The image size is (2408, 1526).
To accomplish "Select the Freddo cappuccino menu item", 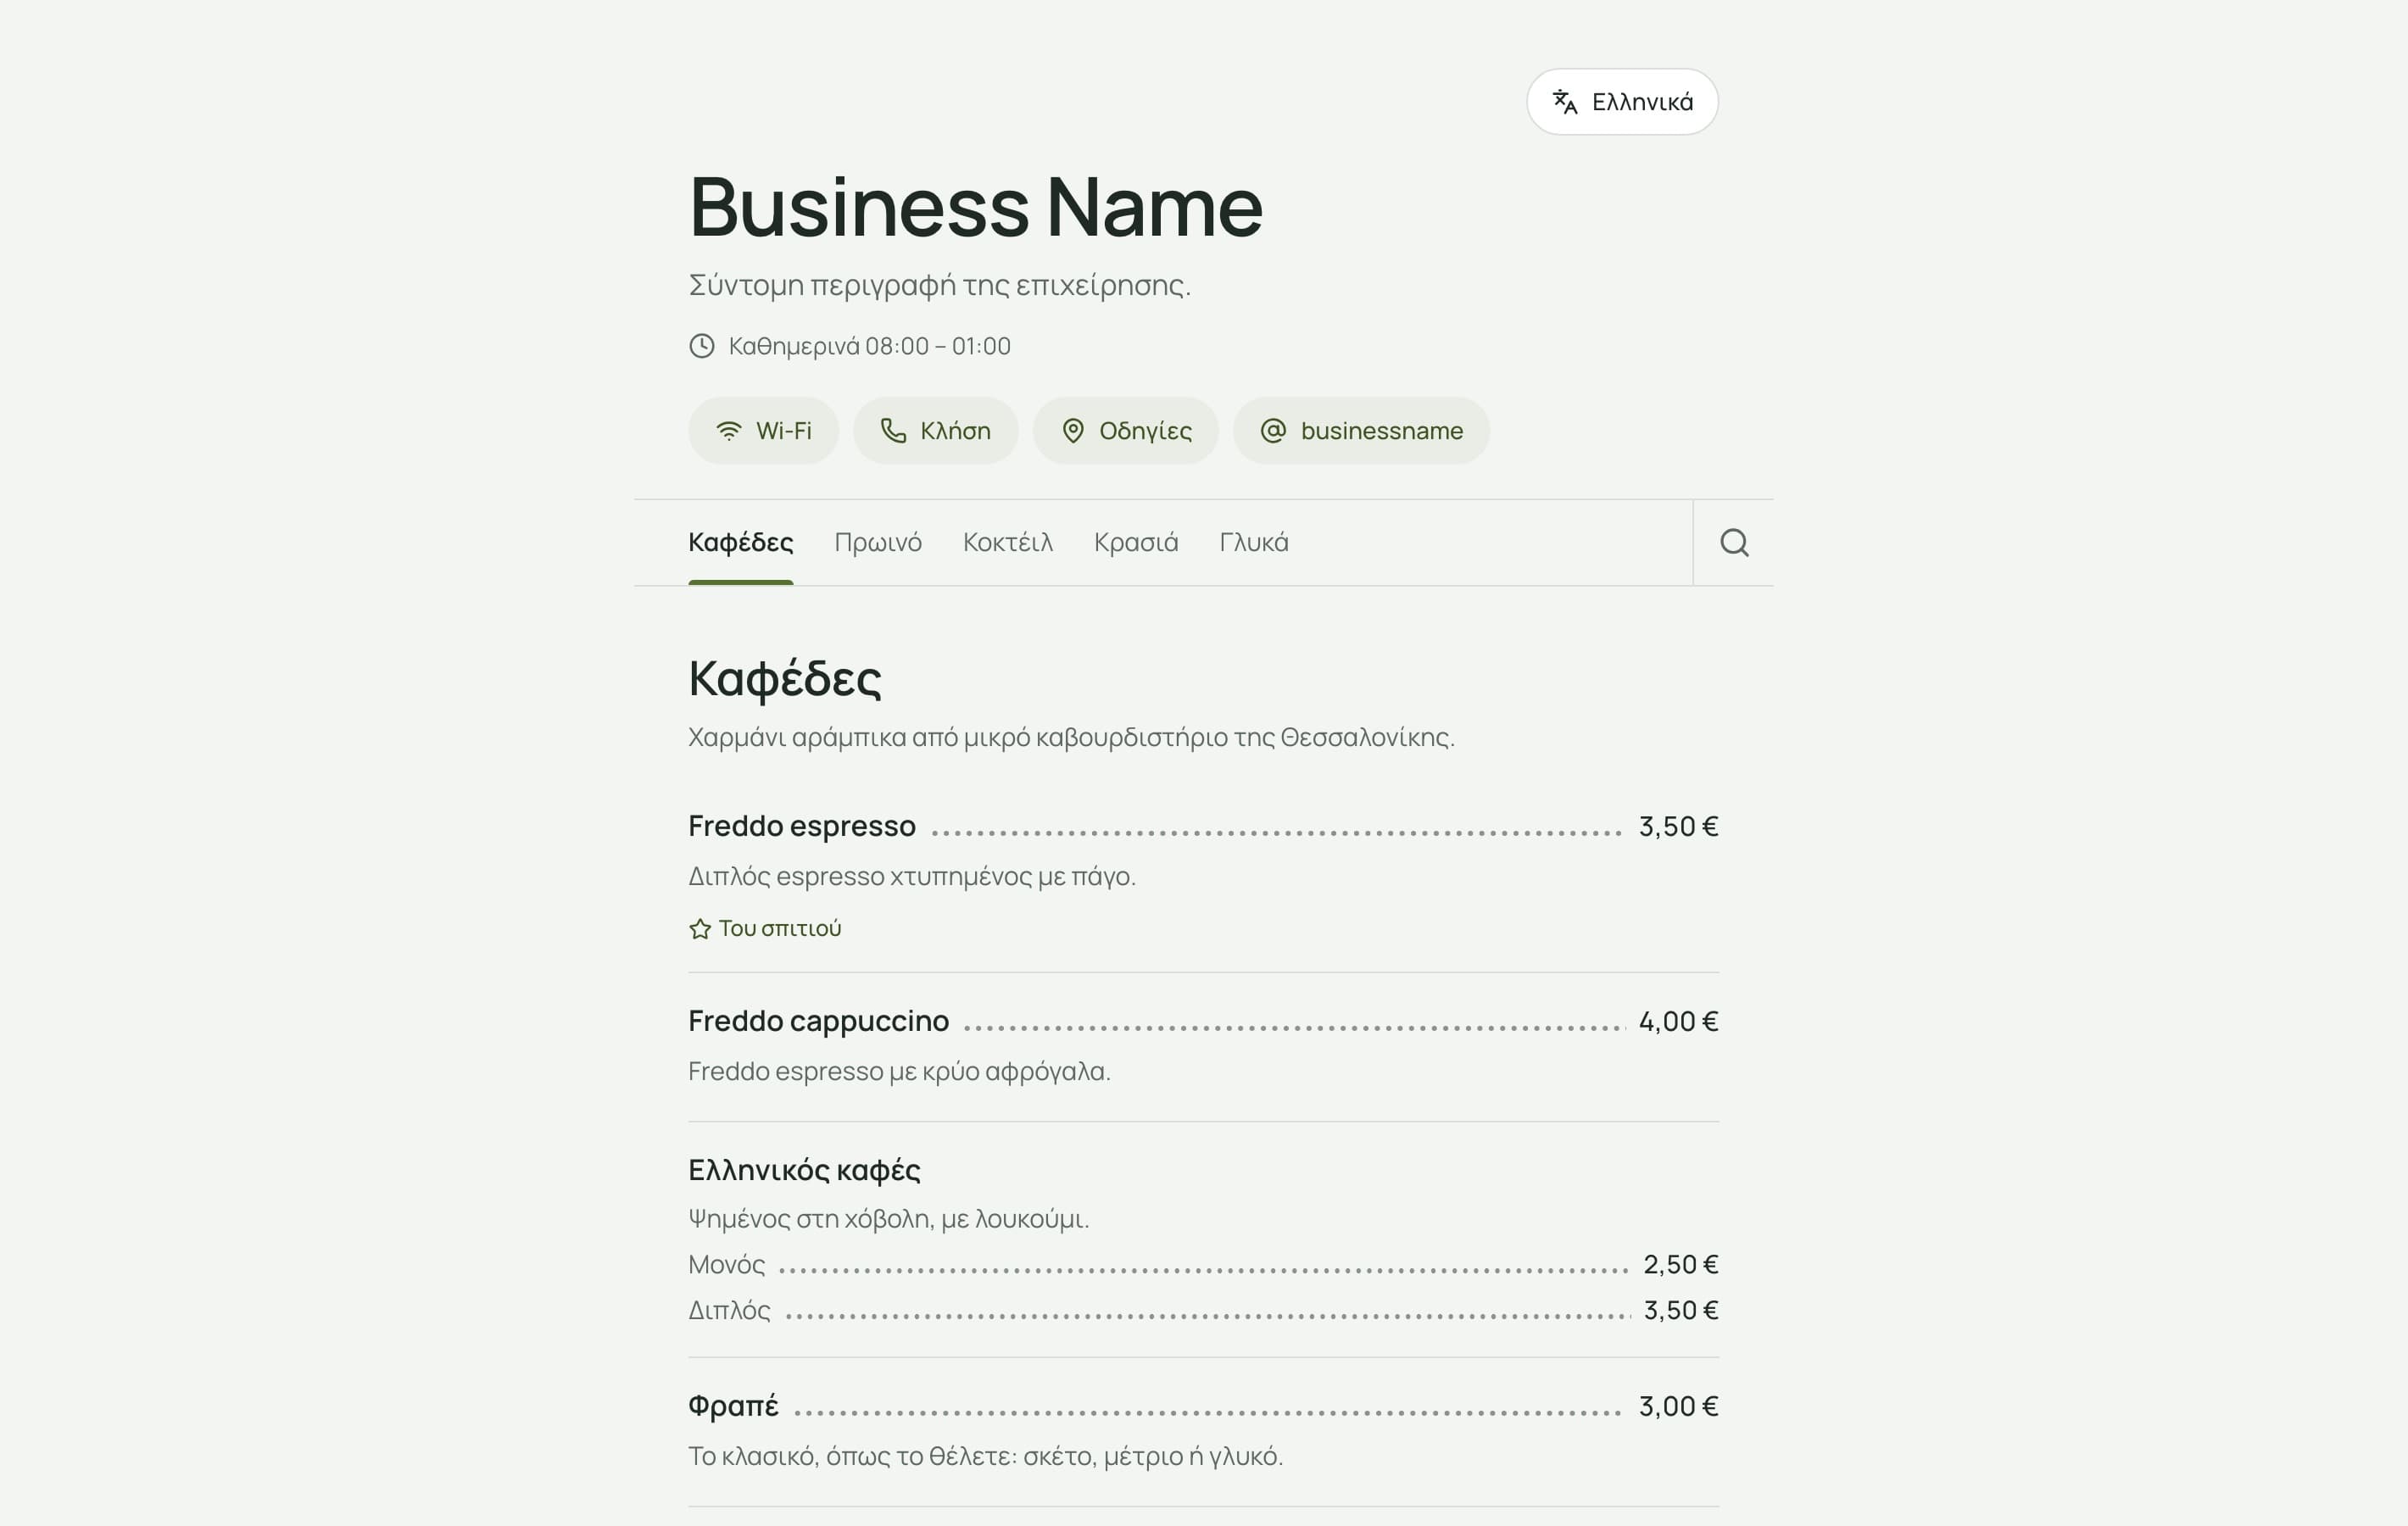I will 1204,1046.
